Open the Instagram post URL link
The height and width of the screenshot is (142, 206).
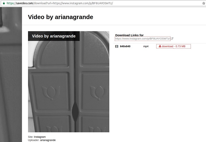[x=142, y=39]
